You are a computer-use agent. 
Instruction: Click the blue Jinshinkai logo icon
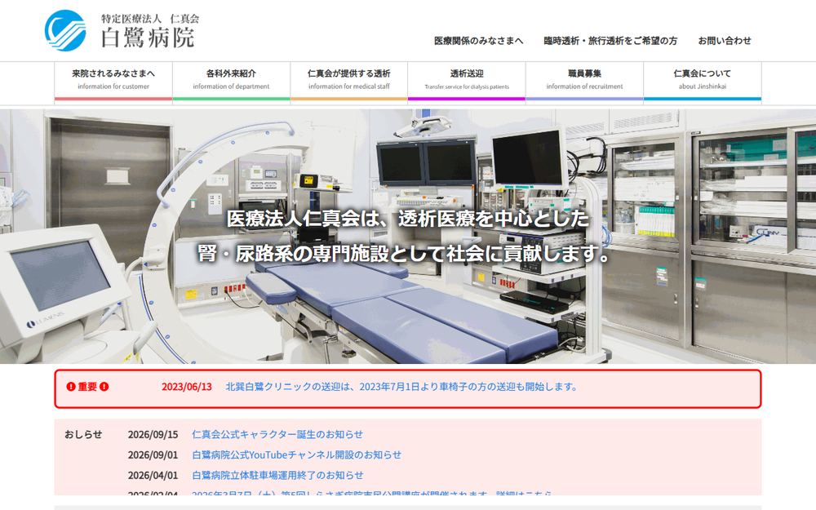pos(65,30)
